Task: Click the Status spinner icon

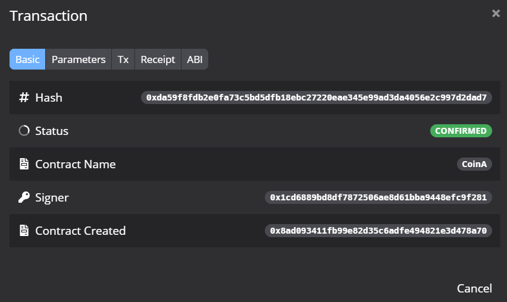Action: point(24,131)
